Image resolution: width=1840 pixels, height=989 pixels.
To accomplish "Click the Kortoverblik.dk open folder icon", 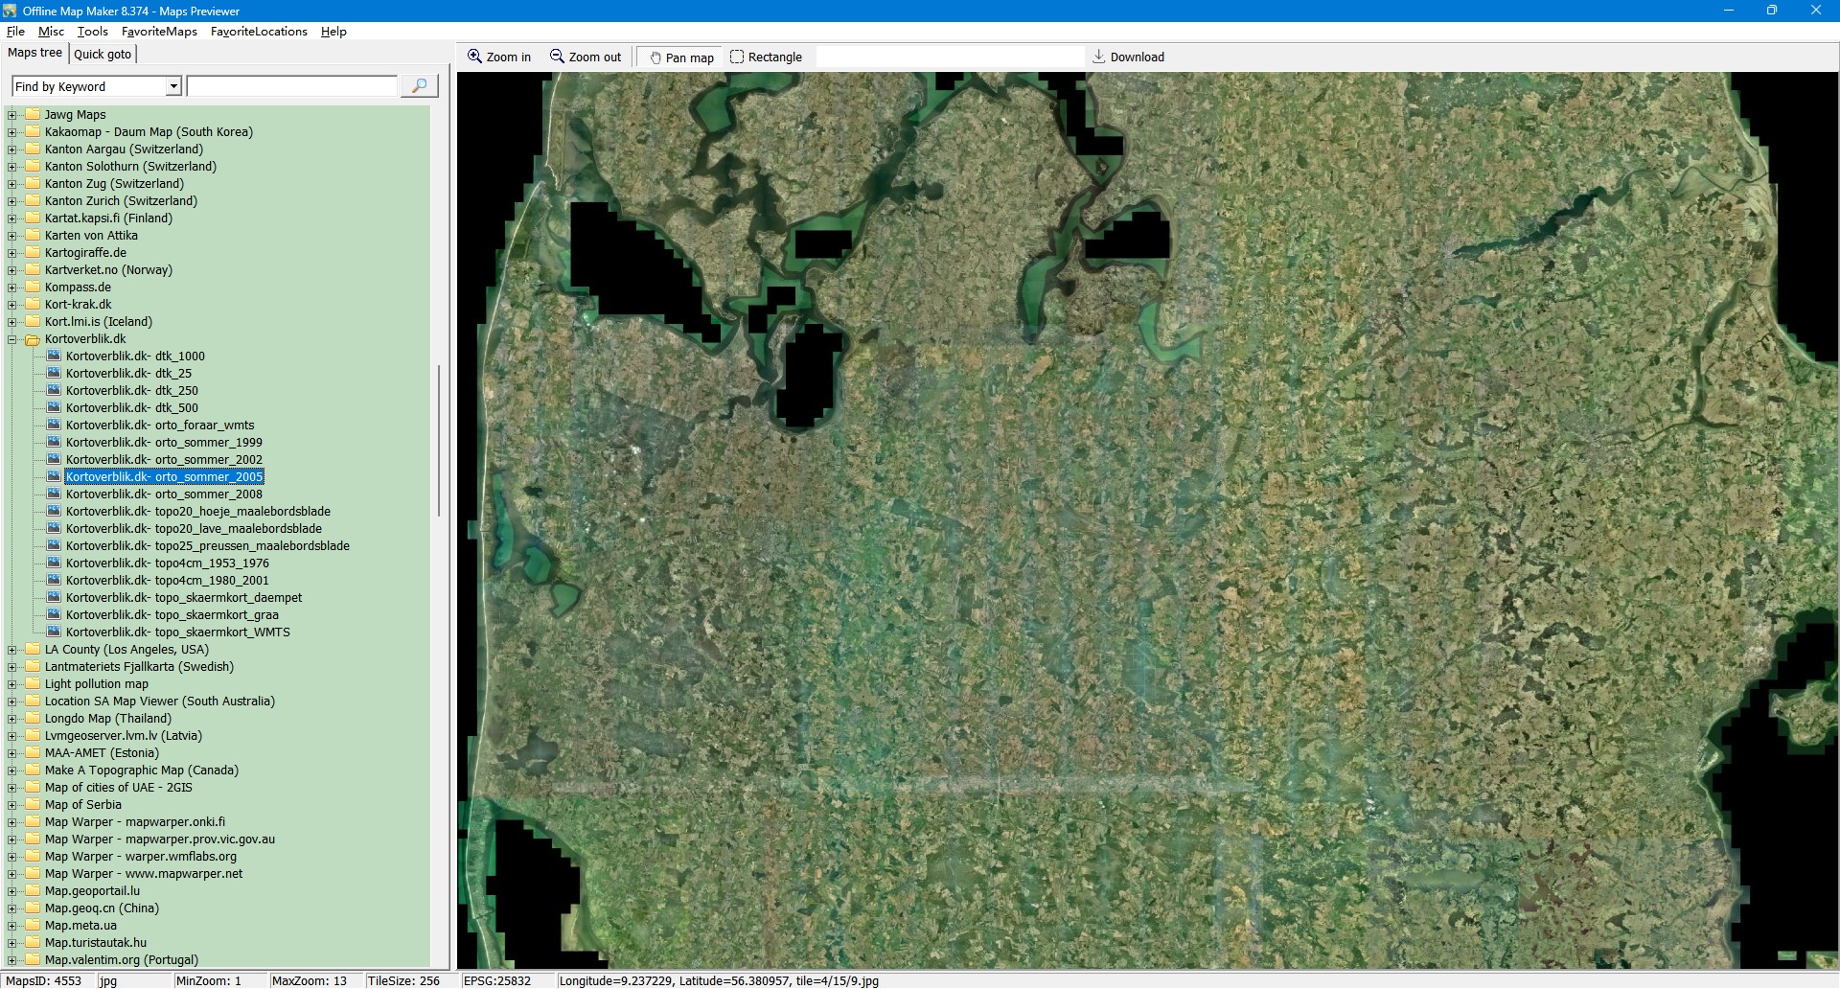I will pyautogui.click(x=33, y=339).
